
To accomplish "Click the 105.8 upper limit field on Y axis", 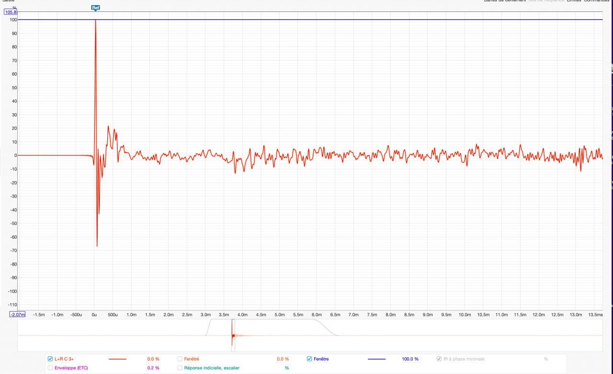I will coord(11,12).
